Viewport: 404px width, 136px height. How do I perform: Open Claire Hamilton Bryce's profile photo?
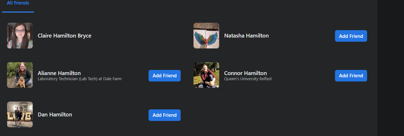click(20, 36)
